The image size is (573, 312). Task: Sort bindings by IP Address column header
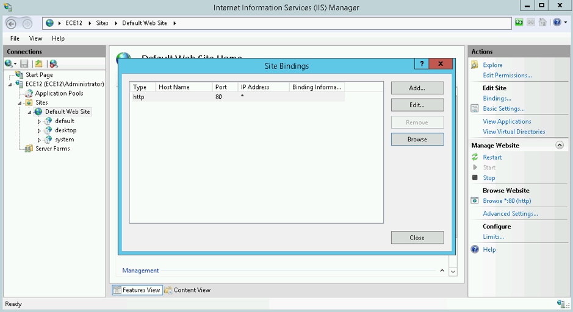click(263, 87)
